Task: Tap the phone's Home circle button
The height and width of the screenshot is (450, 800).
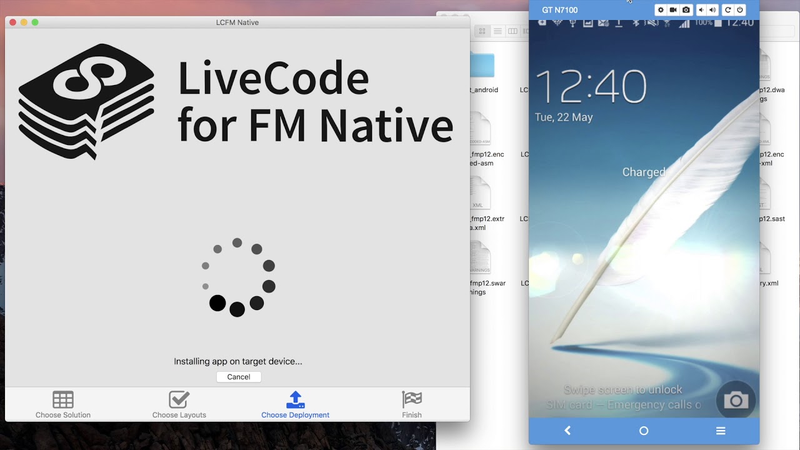Action: pos(644,431)
